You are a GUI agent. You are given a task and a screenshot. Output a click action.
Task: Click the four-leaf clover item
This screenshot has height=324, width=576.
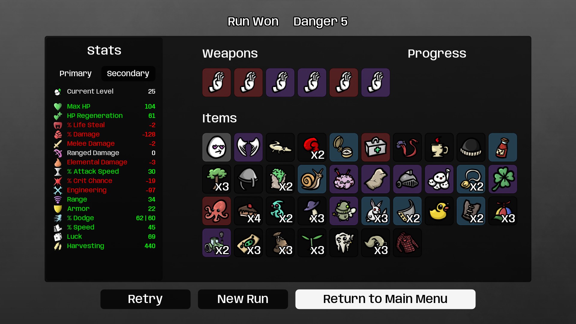(502, 179)
